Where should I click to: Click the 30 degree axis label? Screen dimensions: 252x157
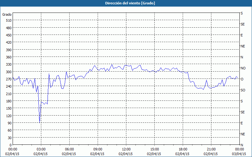tap(10, 138)
